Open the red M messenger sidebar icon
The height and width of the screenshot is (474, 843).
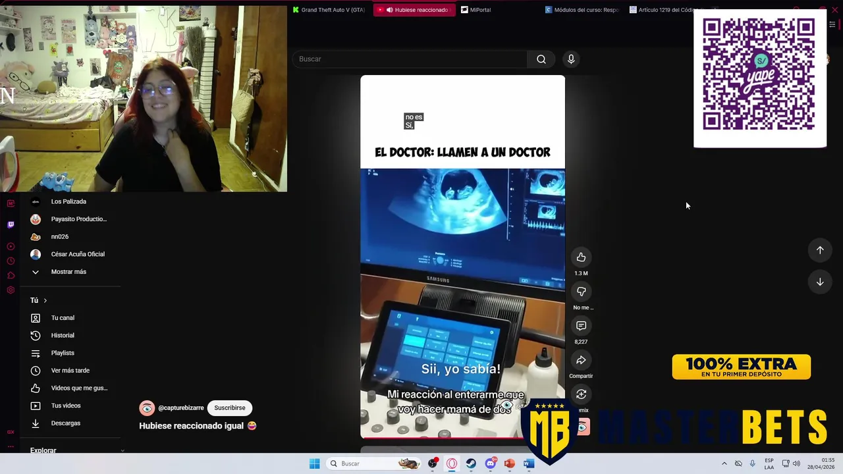(x=11, y=203)
